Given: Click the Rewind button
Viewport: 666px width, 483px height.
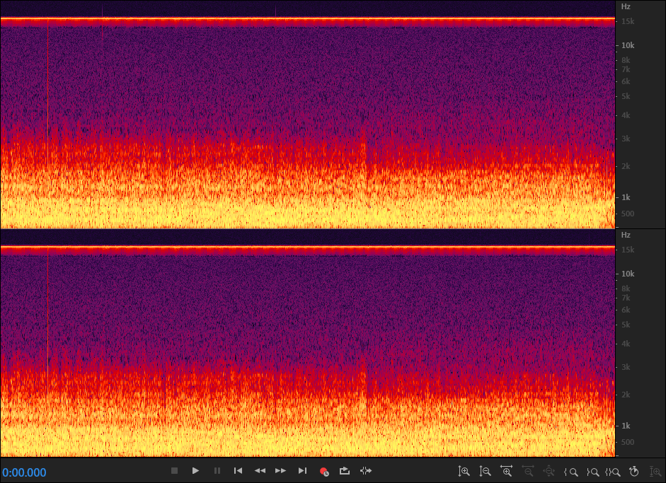Looking at the screenshot, I should (x=260, y=471).
